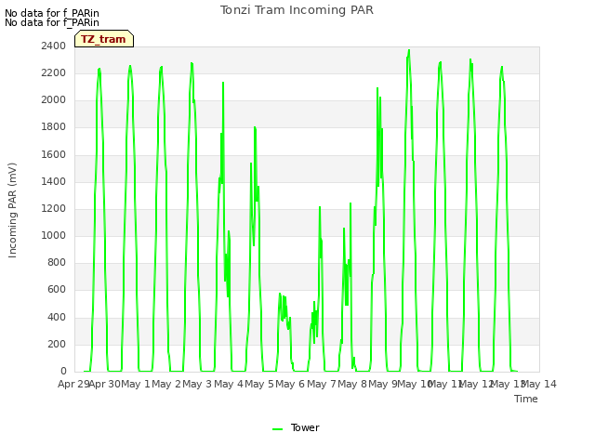Click the lowest daily peak between May 5 and May 6
This screenshot has width=595, height=446.
280,294
